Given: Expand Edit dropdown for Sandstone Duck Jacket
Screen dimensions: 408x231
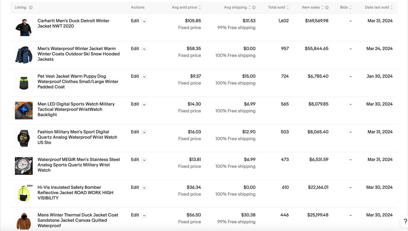Looking at the screenshot, I should tap(144, 215).
